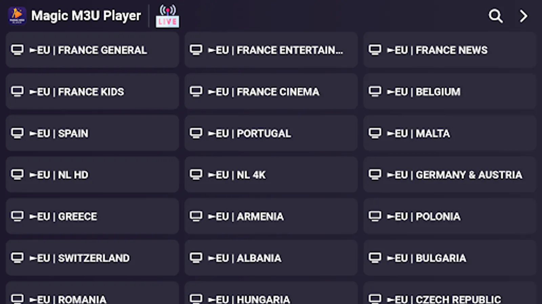The width and height of the screenshot is (542, 304).
Task: Click the EU SWITZERLAND tile
Action: (92, 258)
